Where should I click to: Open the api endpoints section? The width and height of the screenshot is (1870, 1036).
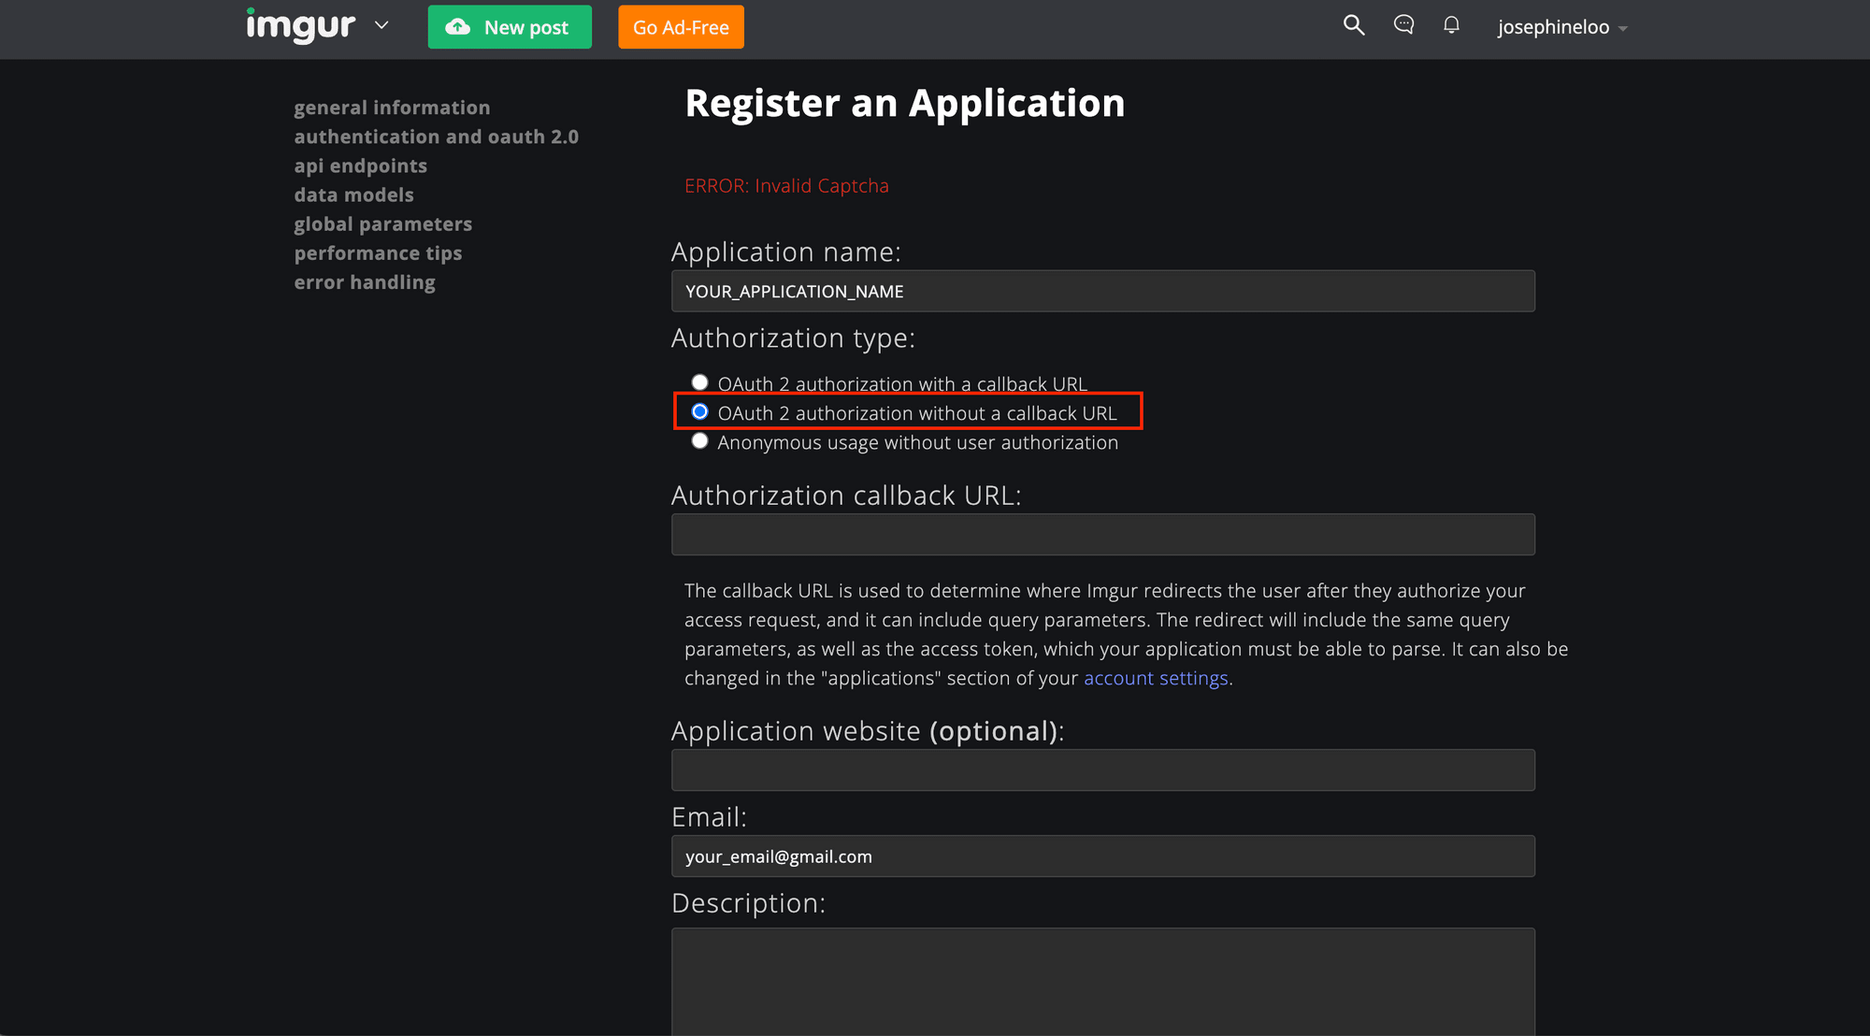point(360,165)
